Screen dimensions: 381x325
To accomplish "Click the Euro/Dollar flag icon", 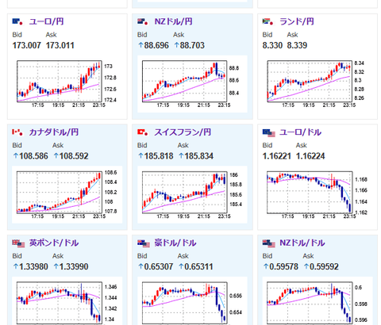I will (x=269, y=132).
